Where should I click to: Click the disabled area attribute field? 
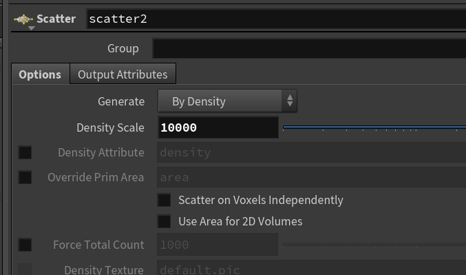[x=311, y=177]
